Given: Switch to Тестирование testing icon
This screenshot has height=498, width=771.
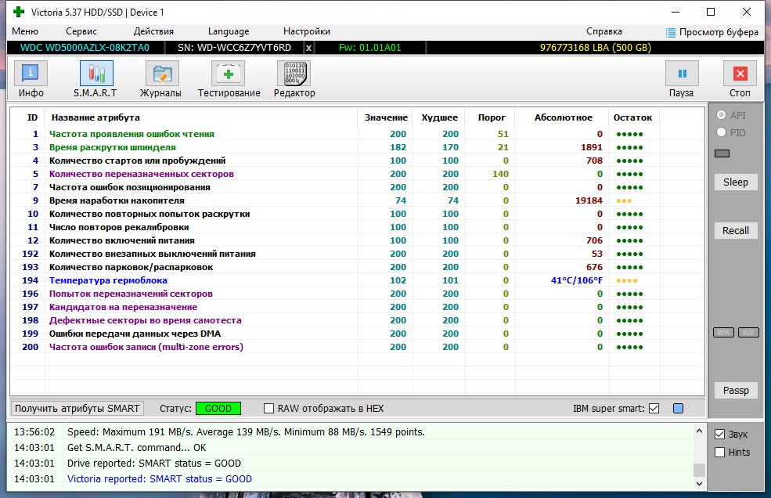Looking at the screenshot, I should (x=228, y=74).
